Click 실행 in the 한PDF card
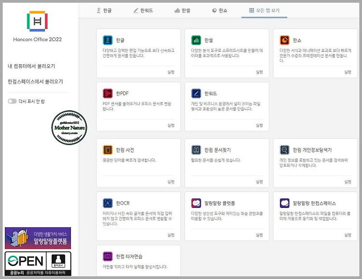This screenshot has width=362, height=279. (171, 125)
